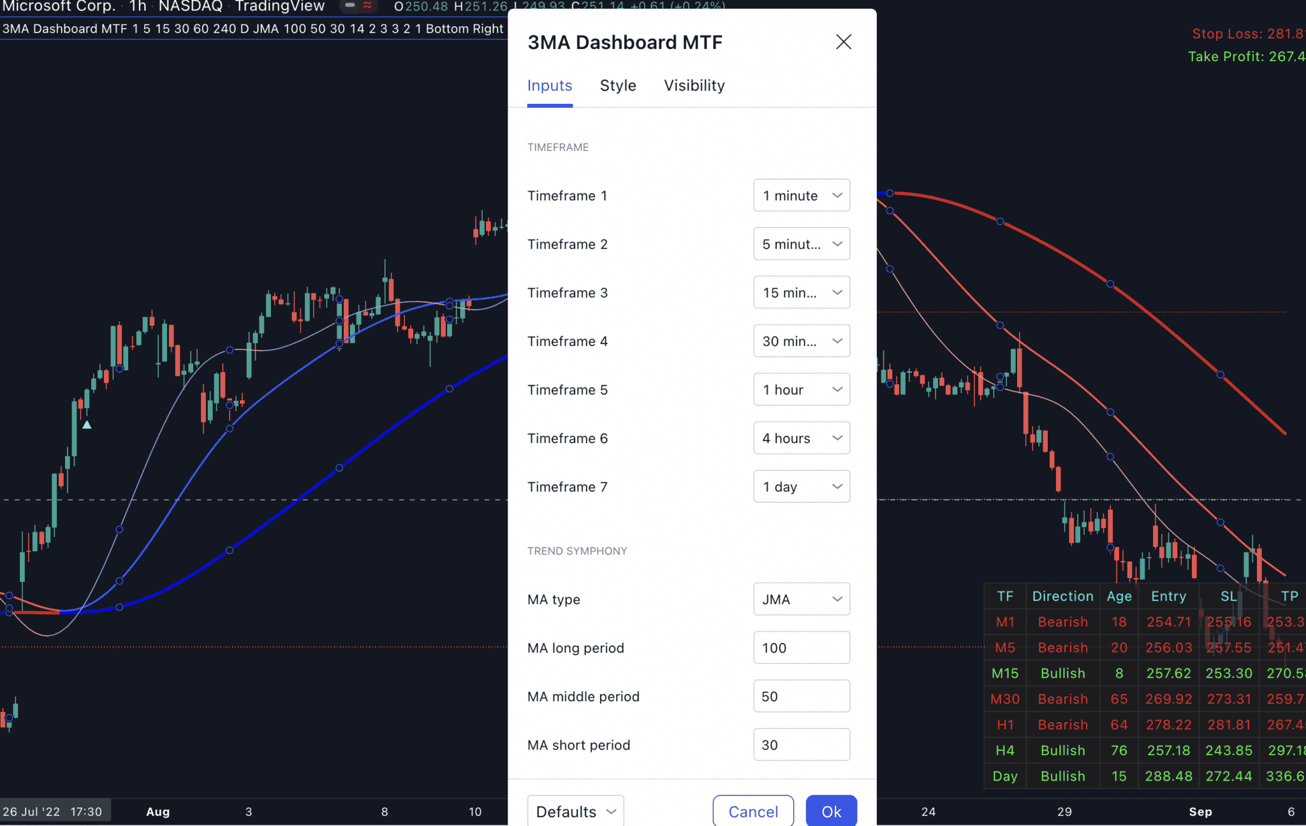Open the MA type dropdown showing JMA
This screenshot has height=826, width=1306.
[801, 599]
